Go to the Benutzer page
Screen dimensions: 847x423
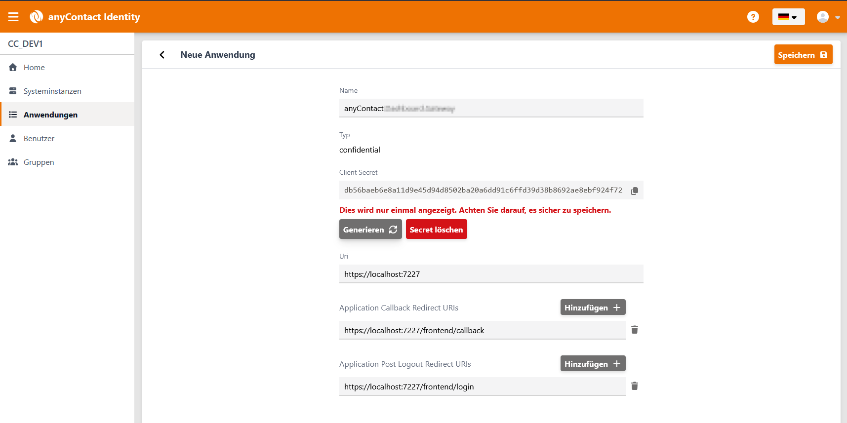tap(39, 139)
